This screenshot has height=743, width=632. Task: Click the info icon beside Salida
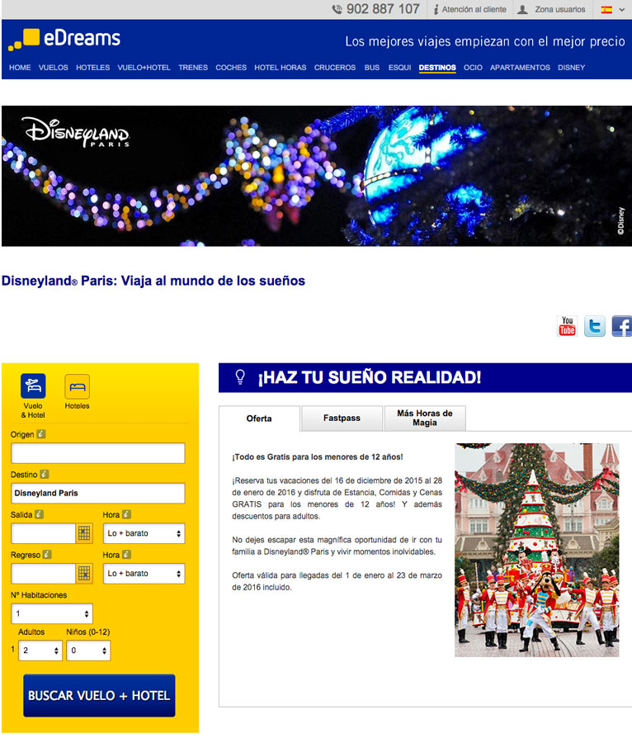pyautogui.click(x=40, y=514)
